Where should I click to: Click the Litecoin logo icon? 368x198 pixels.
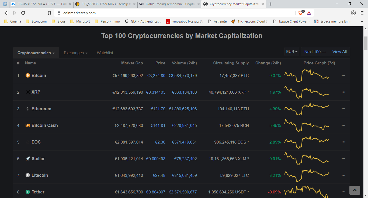point(28,175)
